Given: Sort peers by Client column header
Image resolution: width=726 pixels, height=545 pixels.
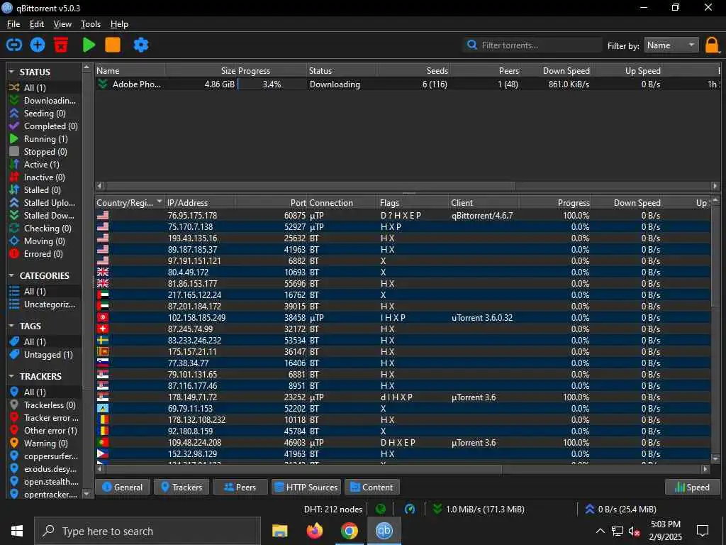Looking at the screenshot, I should pos(484,202).
